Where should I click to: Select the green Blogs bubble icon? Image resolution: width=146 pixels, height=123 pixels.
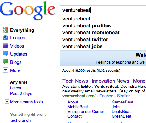pos(5,62)
